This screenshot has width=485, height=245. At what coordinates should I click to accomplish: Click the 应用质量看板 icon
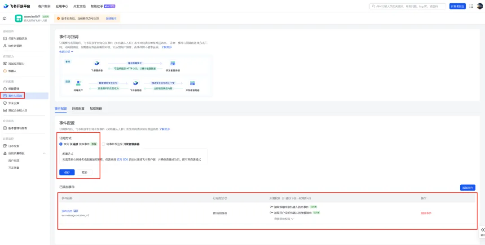[5, 153]
